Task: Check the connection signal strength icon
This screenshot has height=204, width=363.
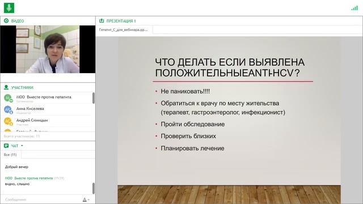Action: click(x=354, y=8)
